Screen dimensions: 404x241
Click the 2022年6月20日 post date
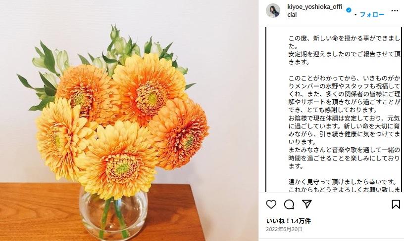[x=284, y=229]
